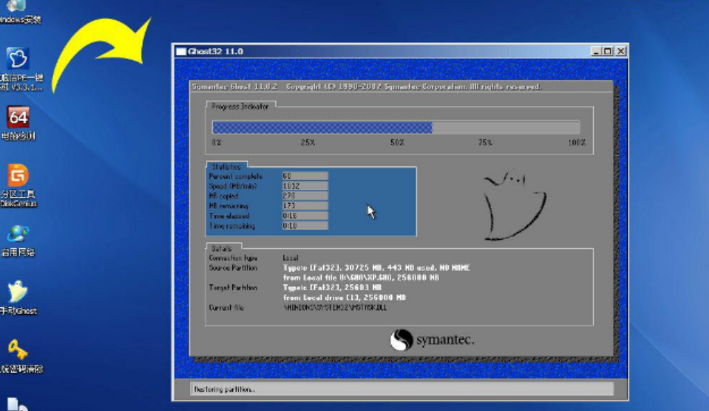
Task: Click the Ghost32 11.0 window title bar
Action: click(378, 51)
